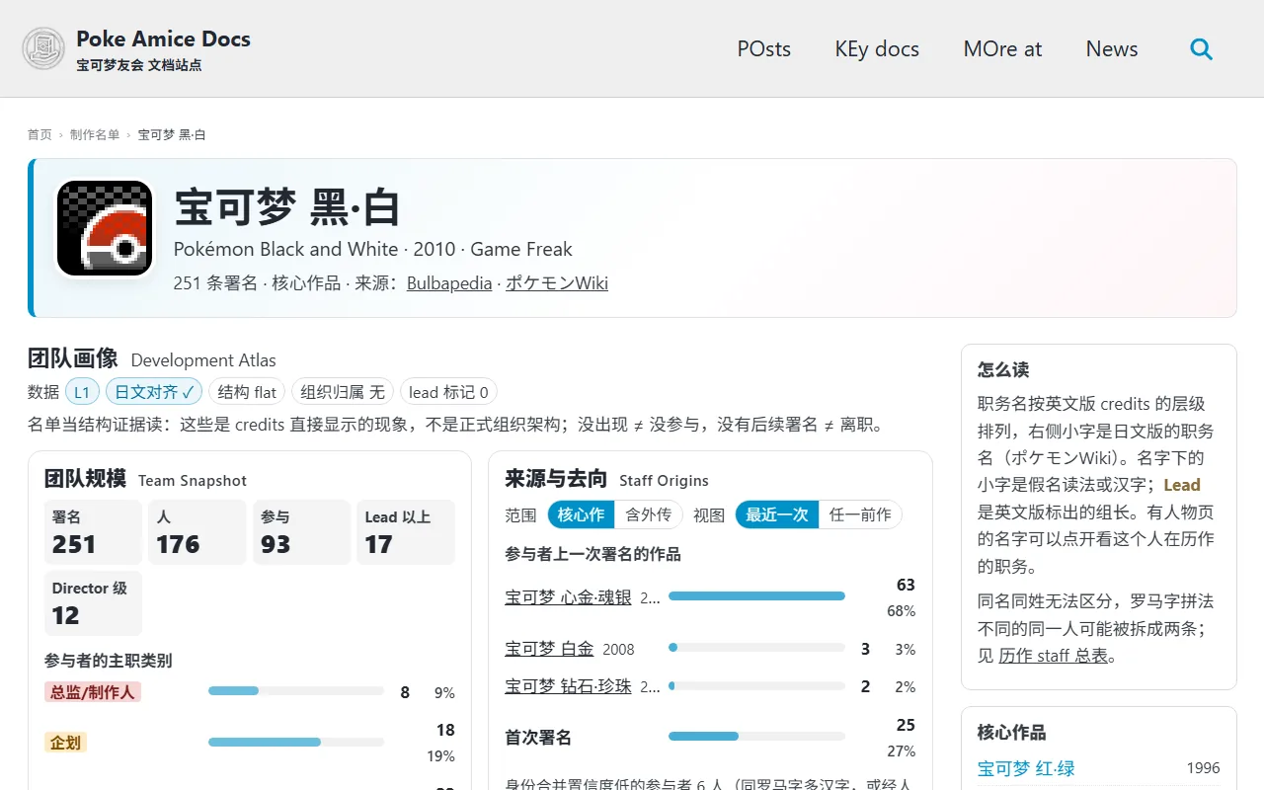
Task: Select 最近一次 view option
Action: click(x=777, y=514)
